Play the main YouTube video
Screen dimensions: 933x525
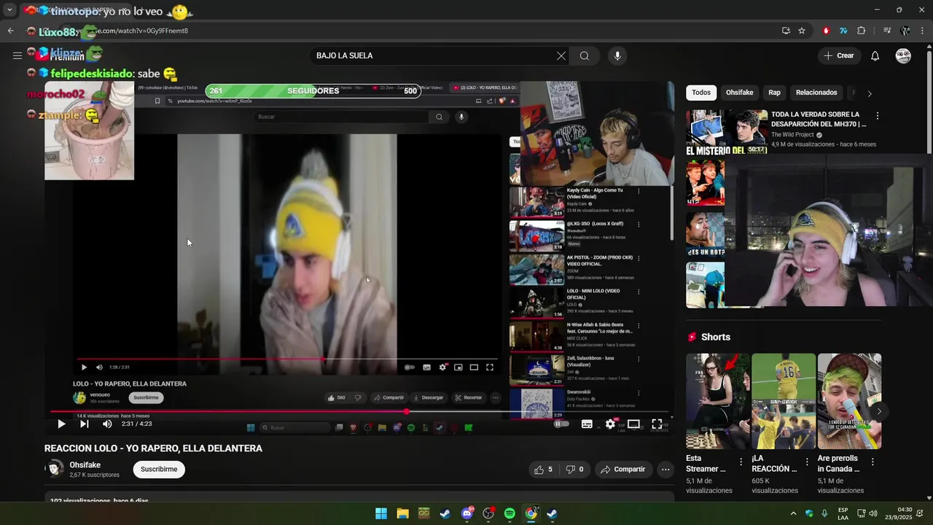61,424
